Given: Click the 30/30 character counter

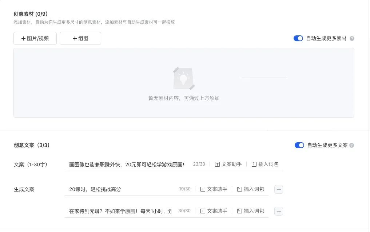Looking at the screenshot, I should pyautogui.click(x=184, y=211).
